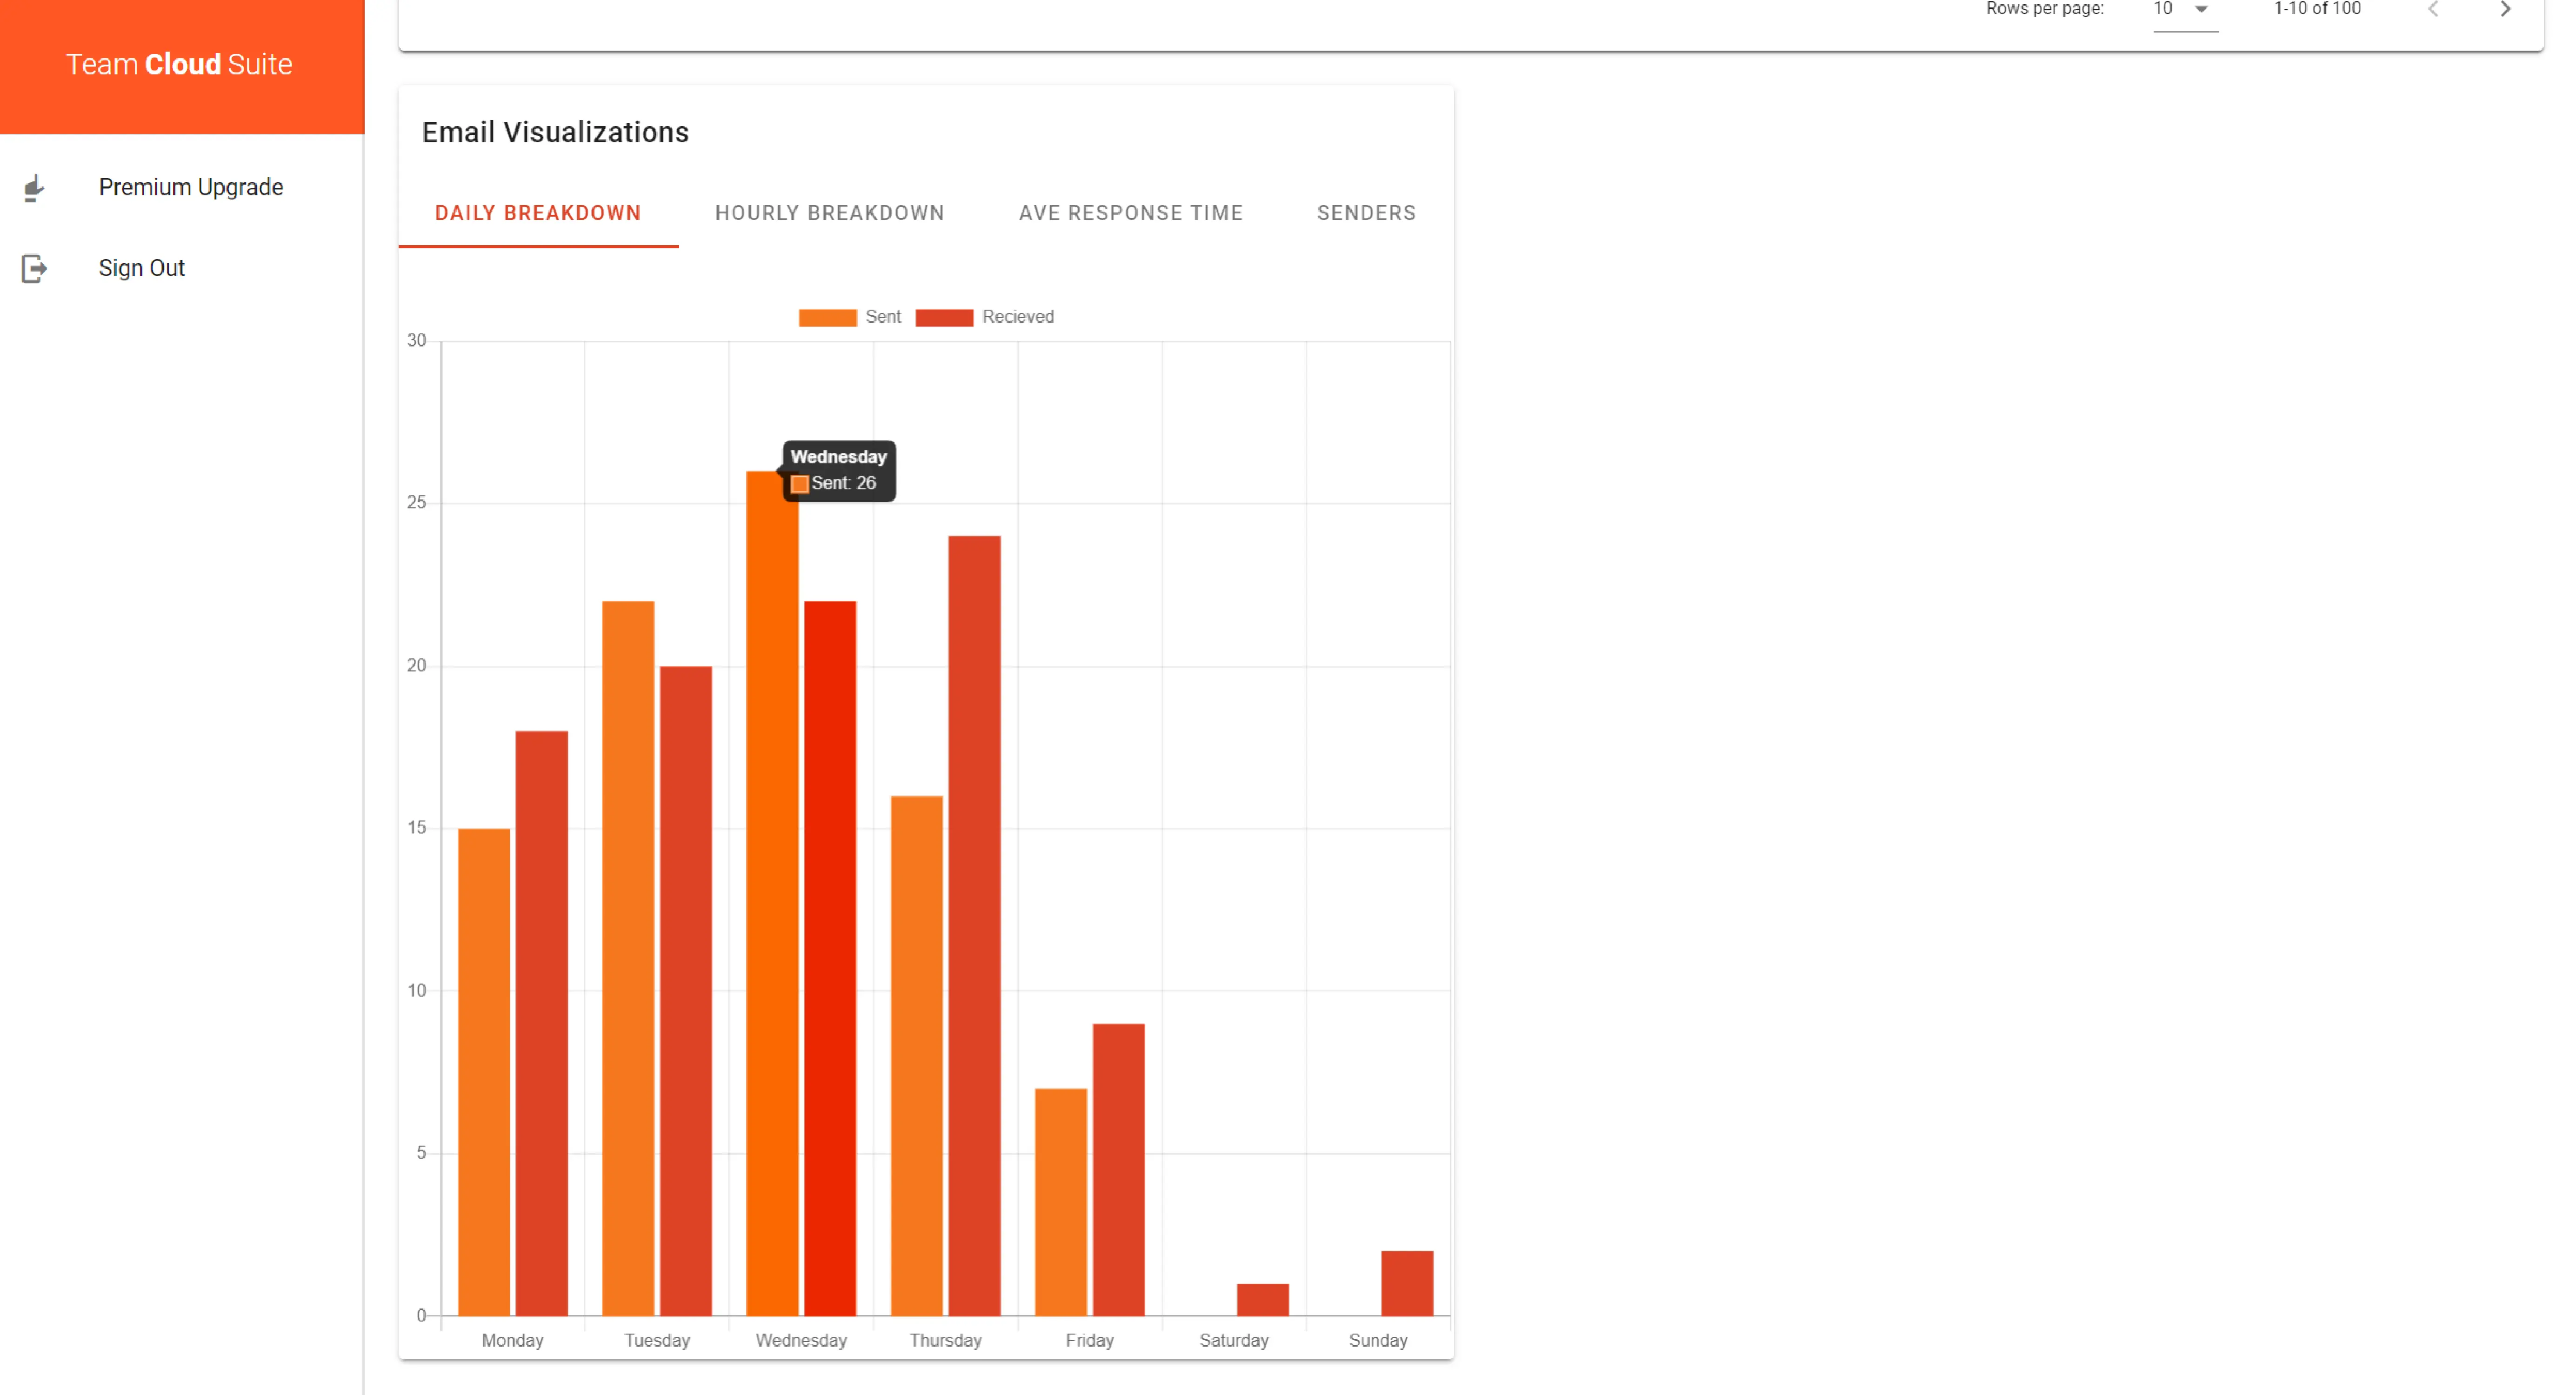This screenshot has height=1395, width=2576.
Task: Click Friday's red Received bar
Action: (x=1119, y=1170)
